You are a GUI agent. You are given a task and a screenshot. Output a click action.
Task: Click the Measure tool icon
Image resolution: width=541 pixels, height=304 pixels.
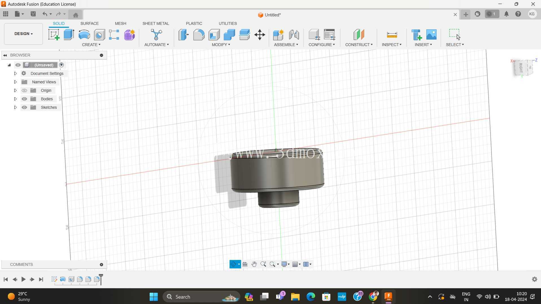coord(392,35)
